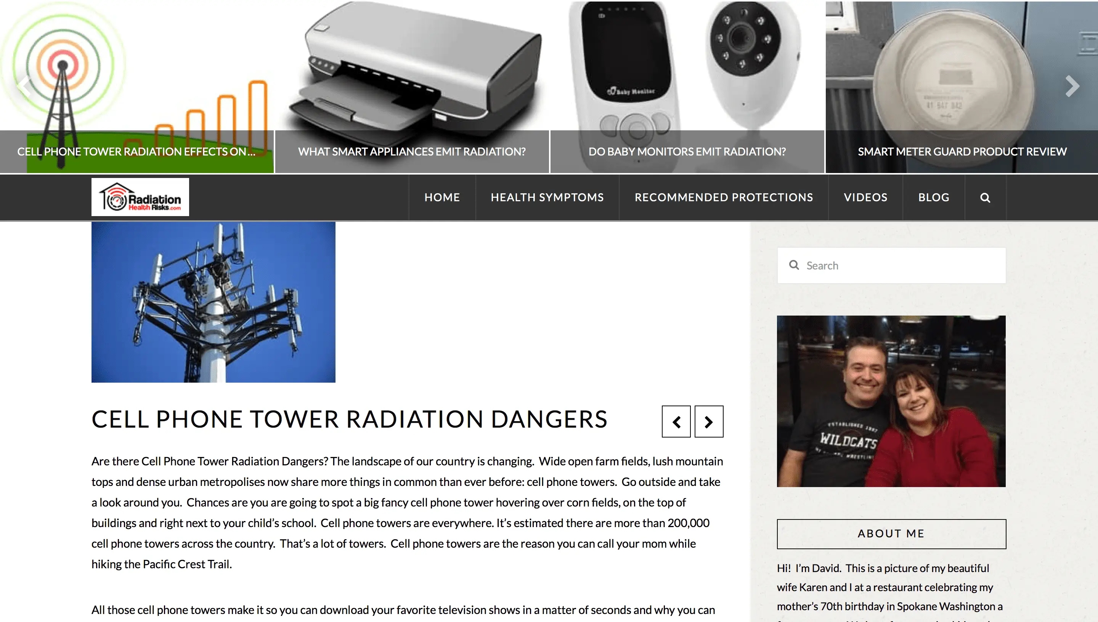This screenshot has width=1098, height=622.
Task: Visit the Blog section
Action: click(x=934, y=197)
